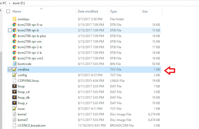Click the fixup_x DAT file icon
Image resolution: width=199 pixels, height=129 pixels.
15,103
